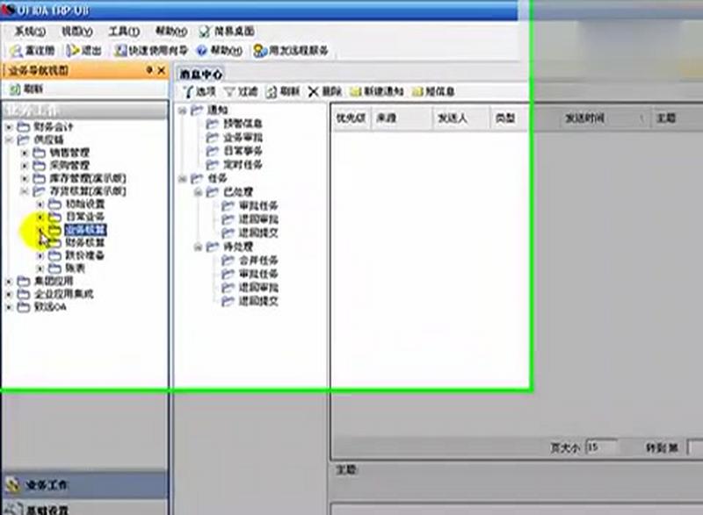The image size is (703, 515).
Task: Click 重注册 on the toolbar
Action: pos(35,50)
